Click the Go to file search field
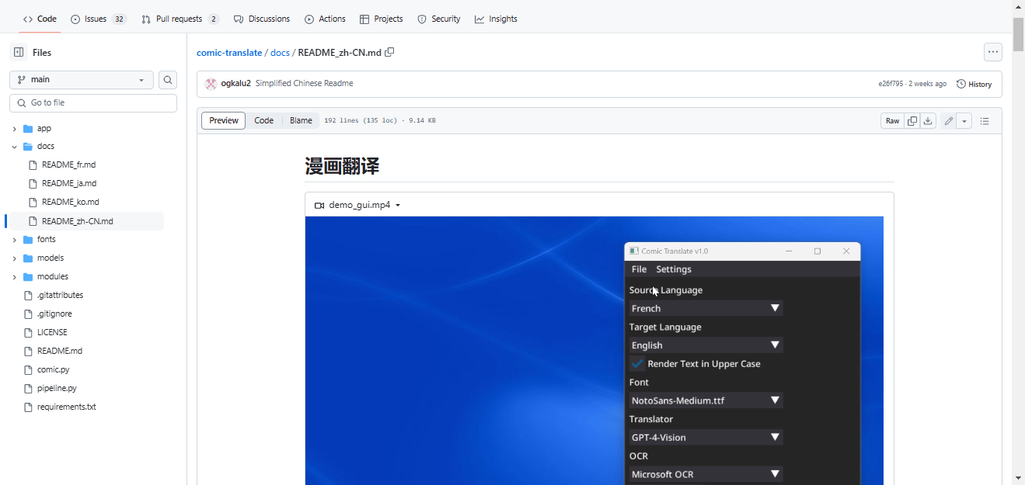 (93, 102)
